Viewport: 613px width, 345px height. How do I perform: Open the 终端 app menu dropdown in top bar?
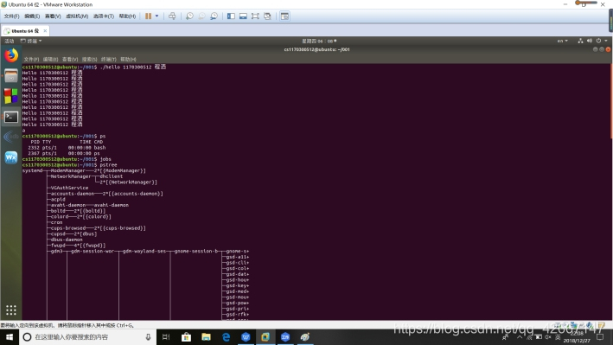point(31,41)
